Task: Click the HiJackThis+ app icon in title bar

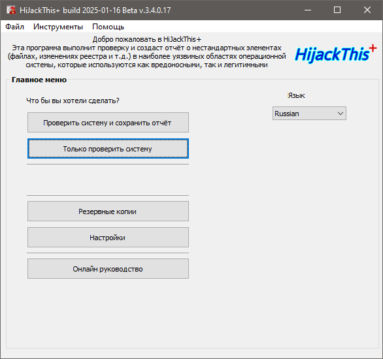Action: click(11, 10)
